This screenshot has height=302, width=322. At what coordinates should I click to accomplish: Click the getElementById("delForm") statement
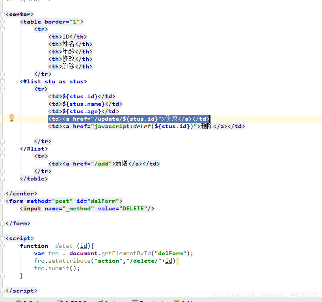pyautogui.click(x=114, y=254)
